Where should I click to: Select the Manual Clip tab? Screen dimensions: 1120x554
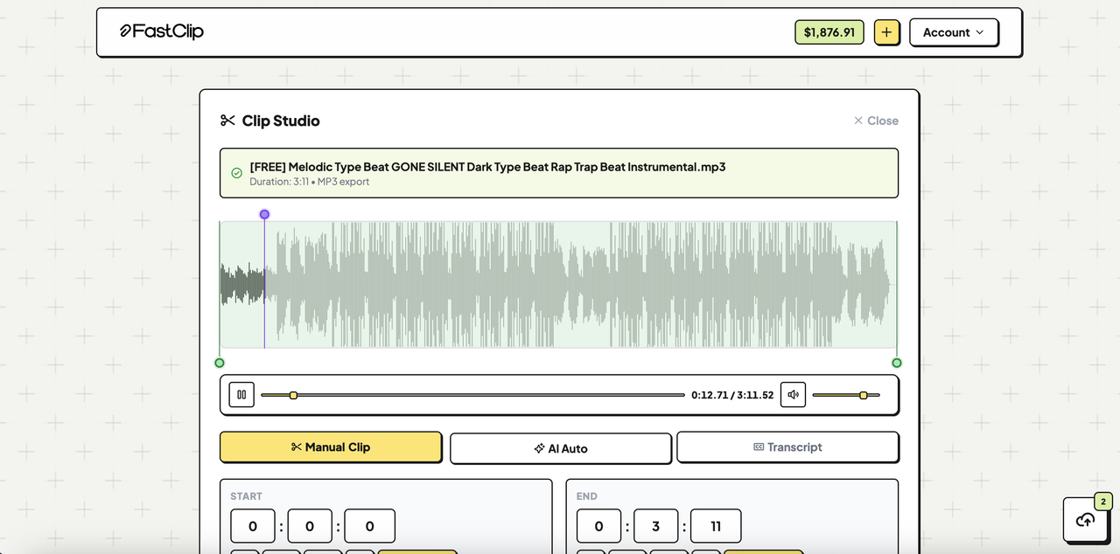pos(331,447)
